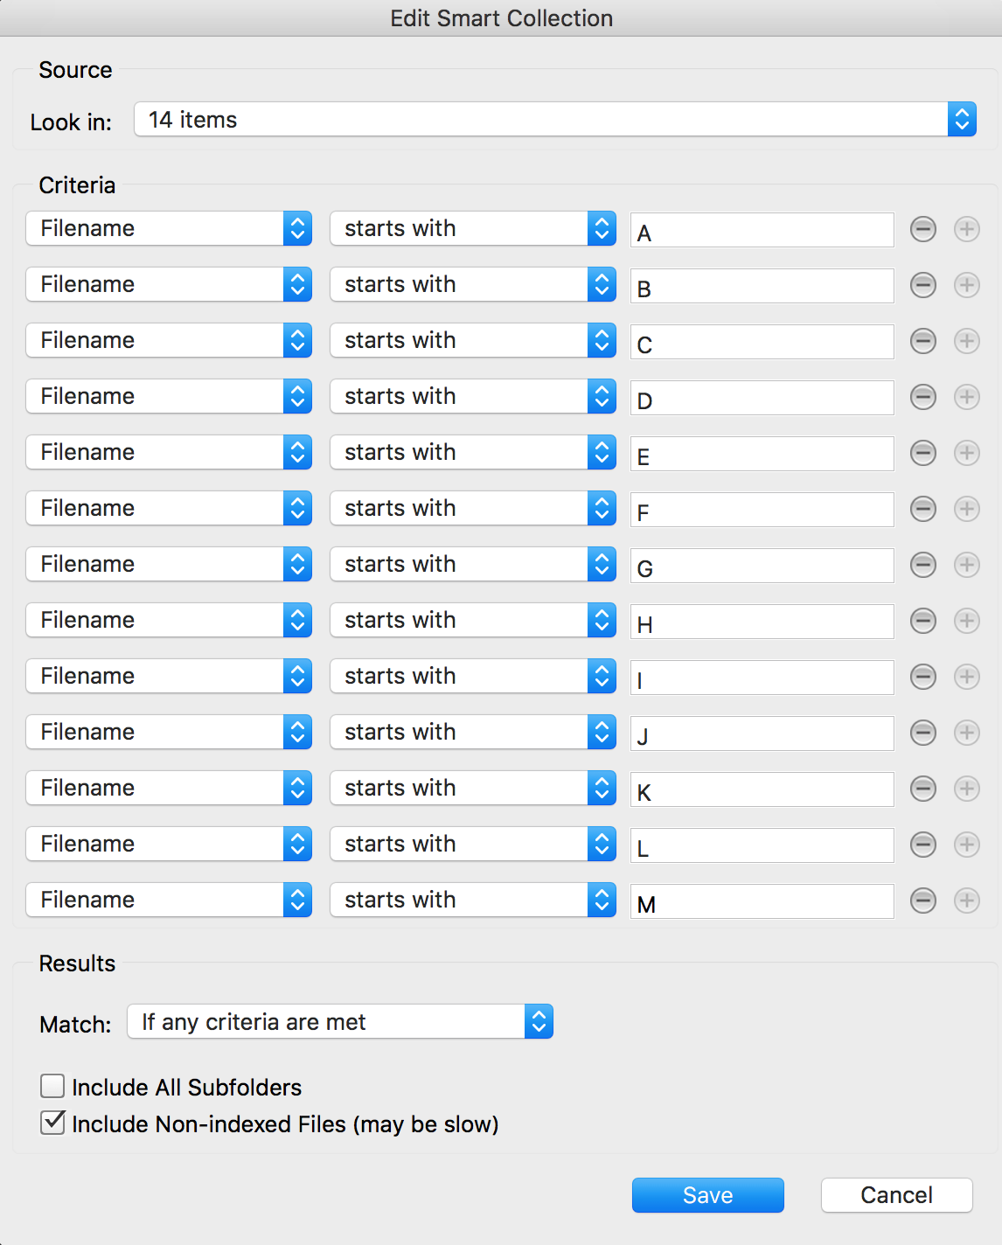1002x1245 pixels.
Task: Click the text field containing I
Action: (762, 678)
